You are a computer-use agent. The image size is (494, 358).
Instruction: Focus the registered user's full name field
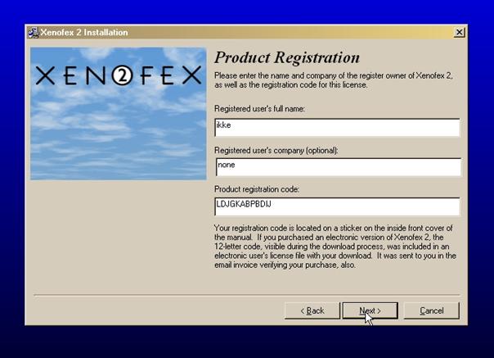click(x=337, y=128)
